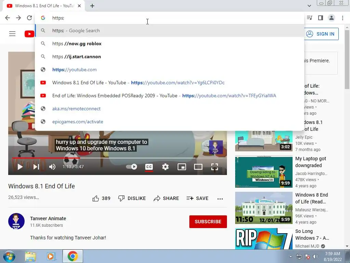Image resolution: width=350 pixels, height=263 pixels.
Task: Open the Windows 8 End of Life thumbnail
Action: (264, 208)
